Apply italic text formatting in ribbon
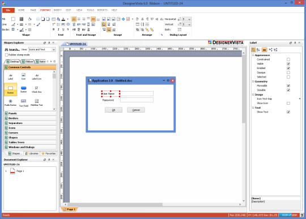This screenshot has width=306, height=219. click(x=58, y=29)
